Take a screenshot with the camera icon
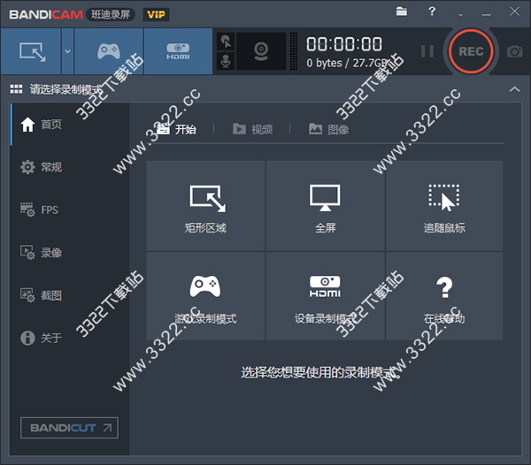Screen dimensions: 531x465 [x=514, y=51]
